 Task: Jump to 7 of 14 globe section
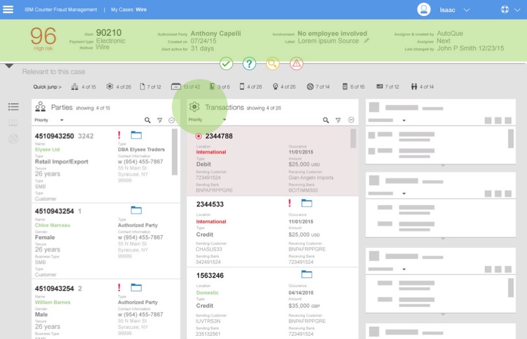click(x=318, y=87)
